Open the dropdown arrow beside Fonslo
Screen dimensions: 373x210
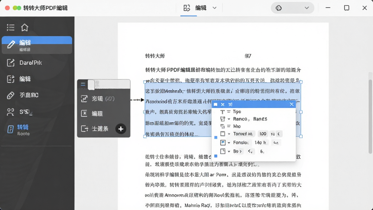click(229, 143)
